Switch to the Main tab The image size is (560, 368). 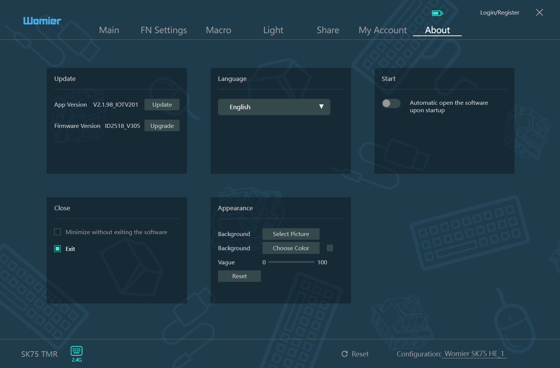click(109, 30)
